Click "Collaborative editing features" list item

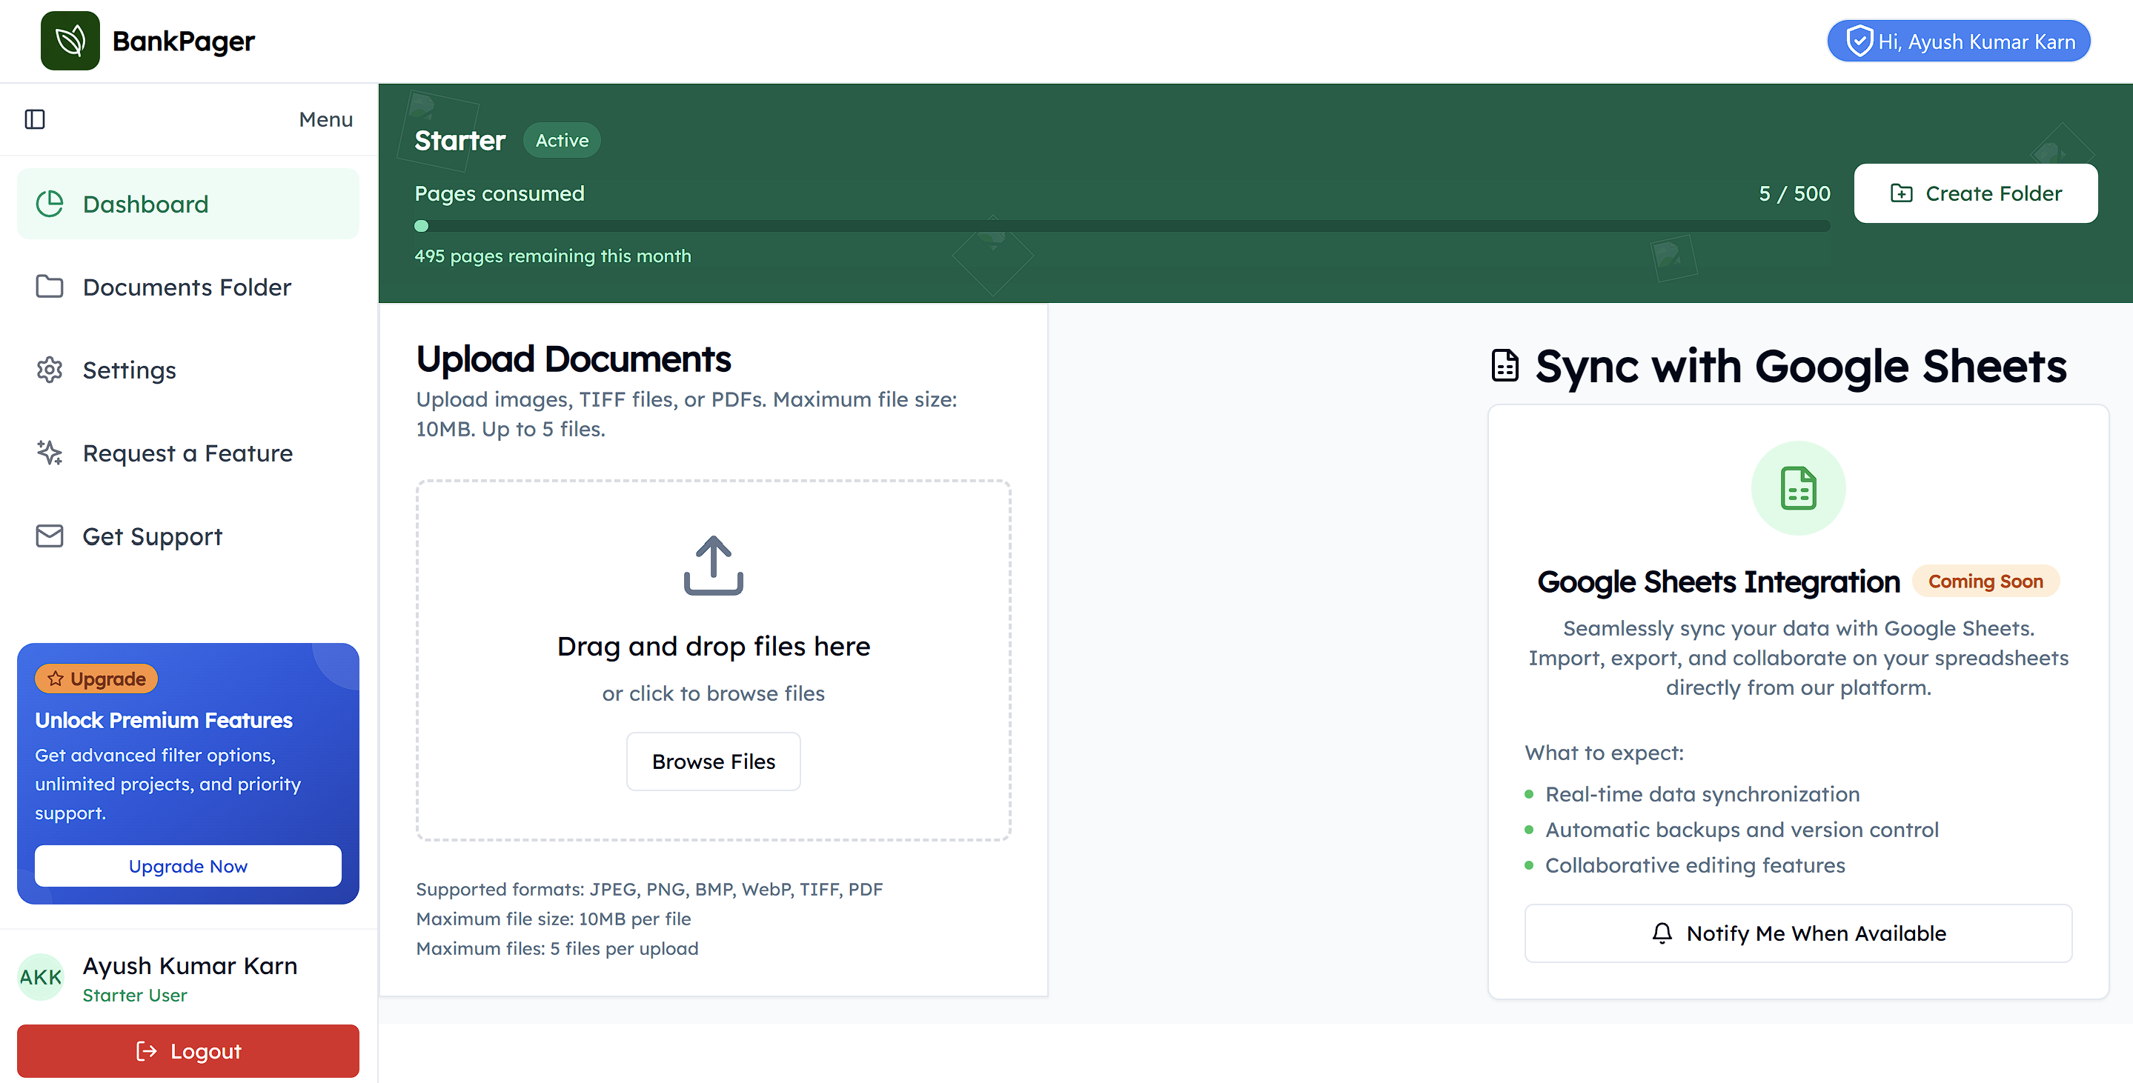(x=1695, y=865)
